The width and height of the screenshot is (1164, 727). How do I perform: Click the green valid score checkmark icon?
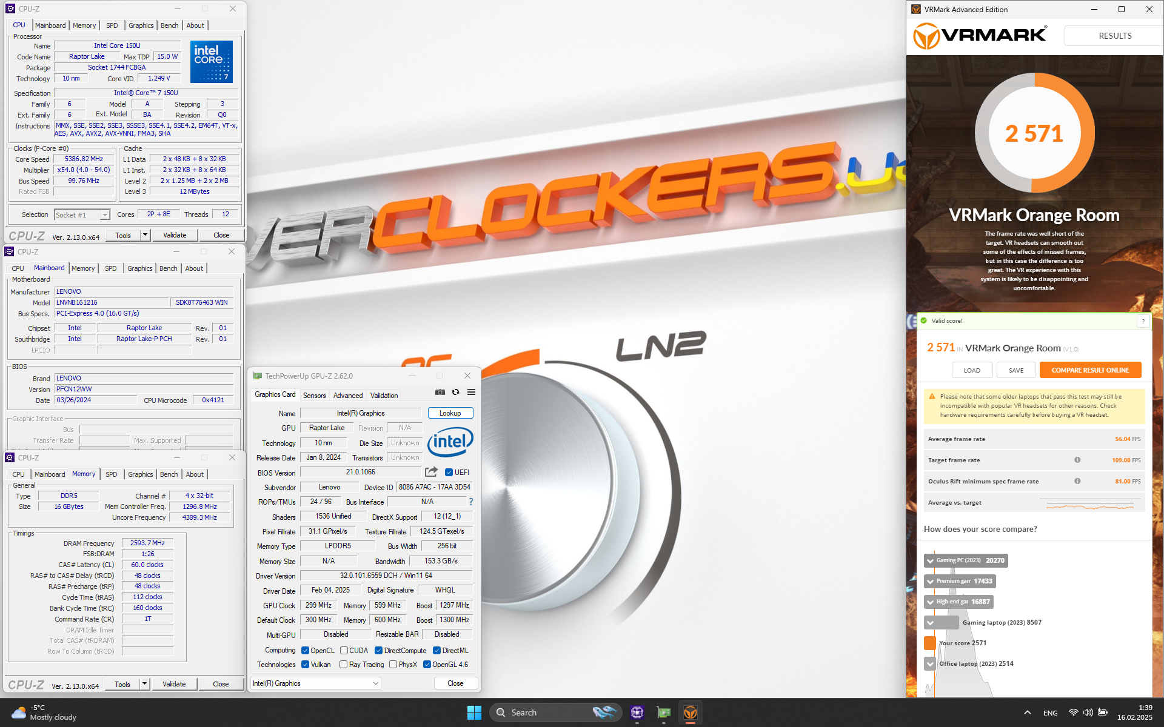click(x=924, y=320)
